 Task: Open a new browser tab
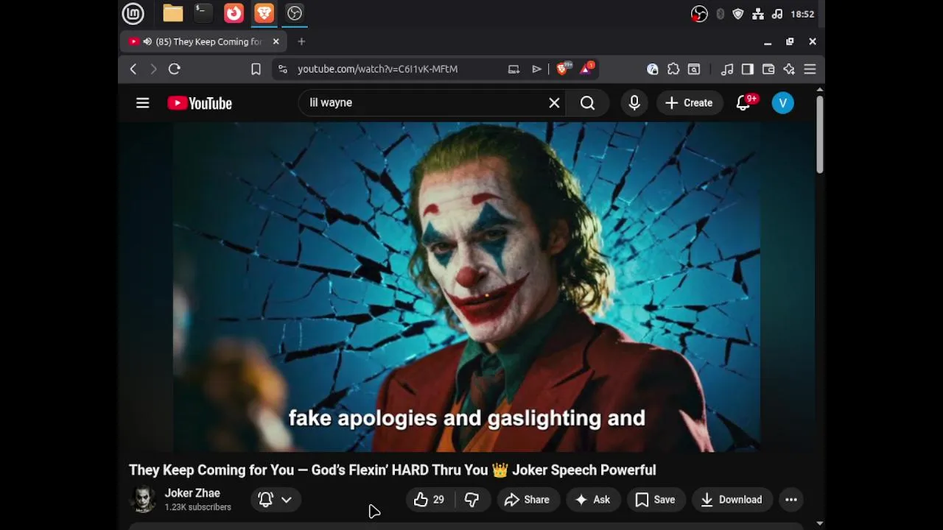(x=301, y=42)
